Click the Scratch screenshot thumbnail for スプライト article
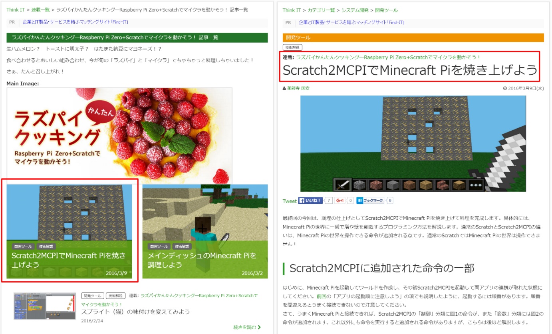 (45, 306)
